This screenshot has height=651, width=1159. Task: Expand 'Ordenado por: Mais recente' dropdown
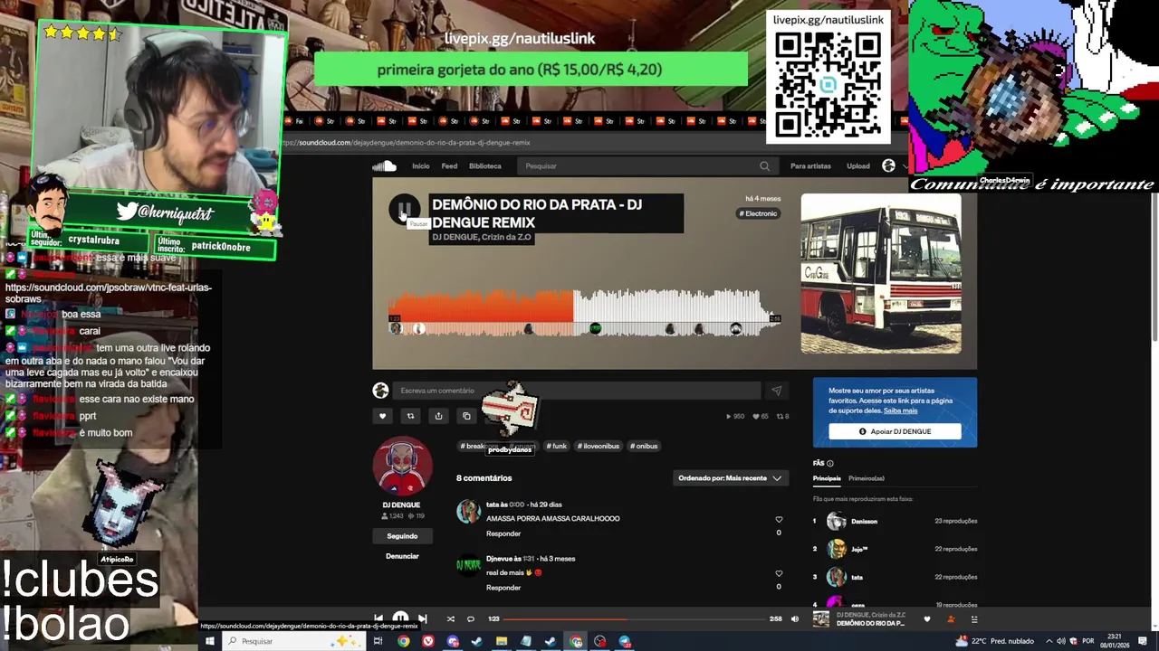pyautogui.click(x=729, y=478)
